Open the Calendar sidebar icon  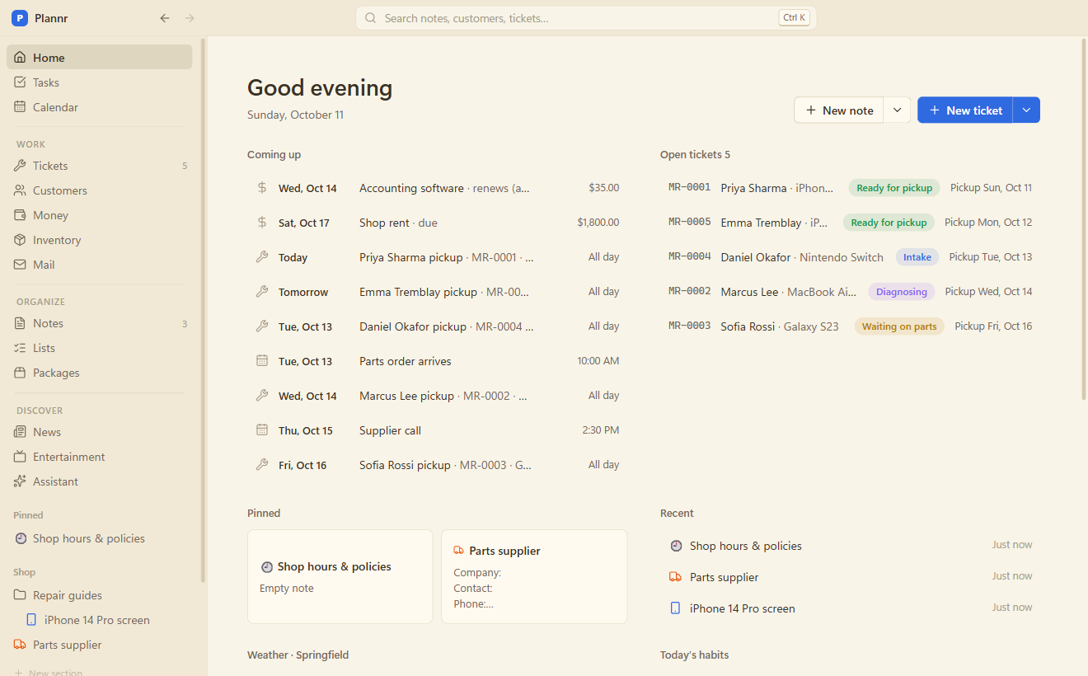tap(20, 107)
